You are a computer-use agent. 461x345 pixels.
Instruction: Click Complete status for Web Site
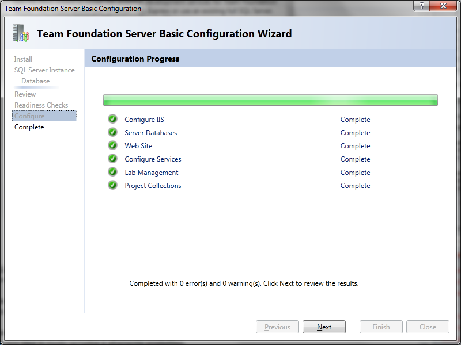coord(355,146)
